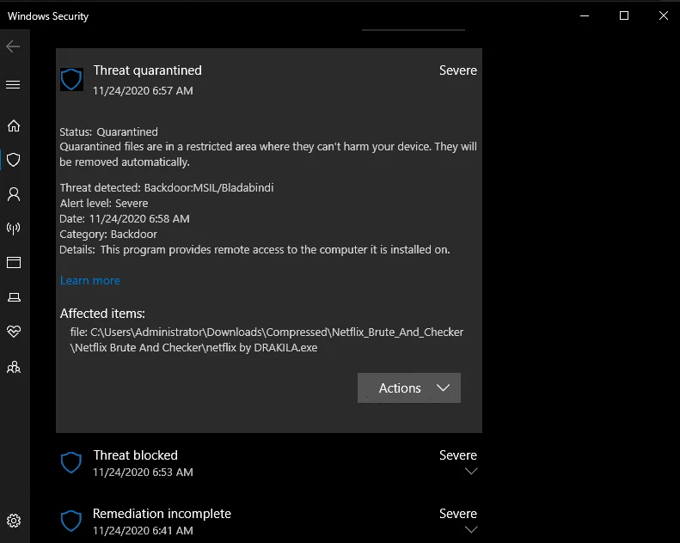This screenshot has height=543, width=680.
Task: Click Severe label on Threat blocked row
Action: 458,455
